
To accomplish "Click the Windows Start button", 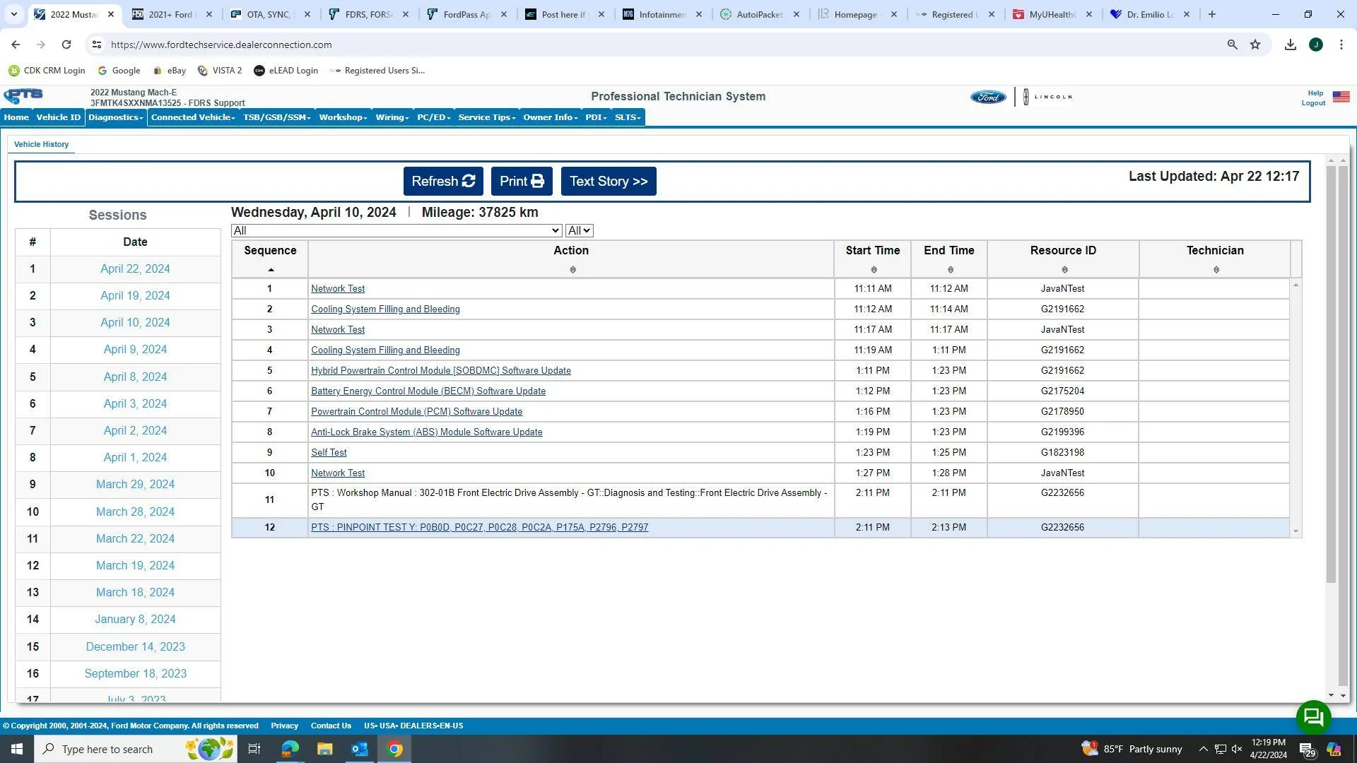I will tap(17, 749).
